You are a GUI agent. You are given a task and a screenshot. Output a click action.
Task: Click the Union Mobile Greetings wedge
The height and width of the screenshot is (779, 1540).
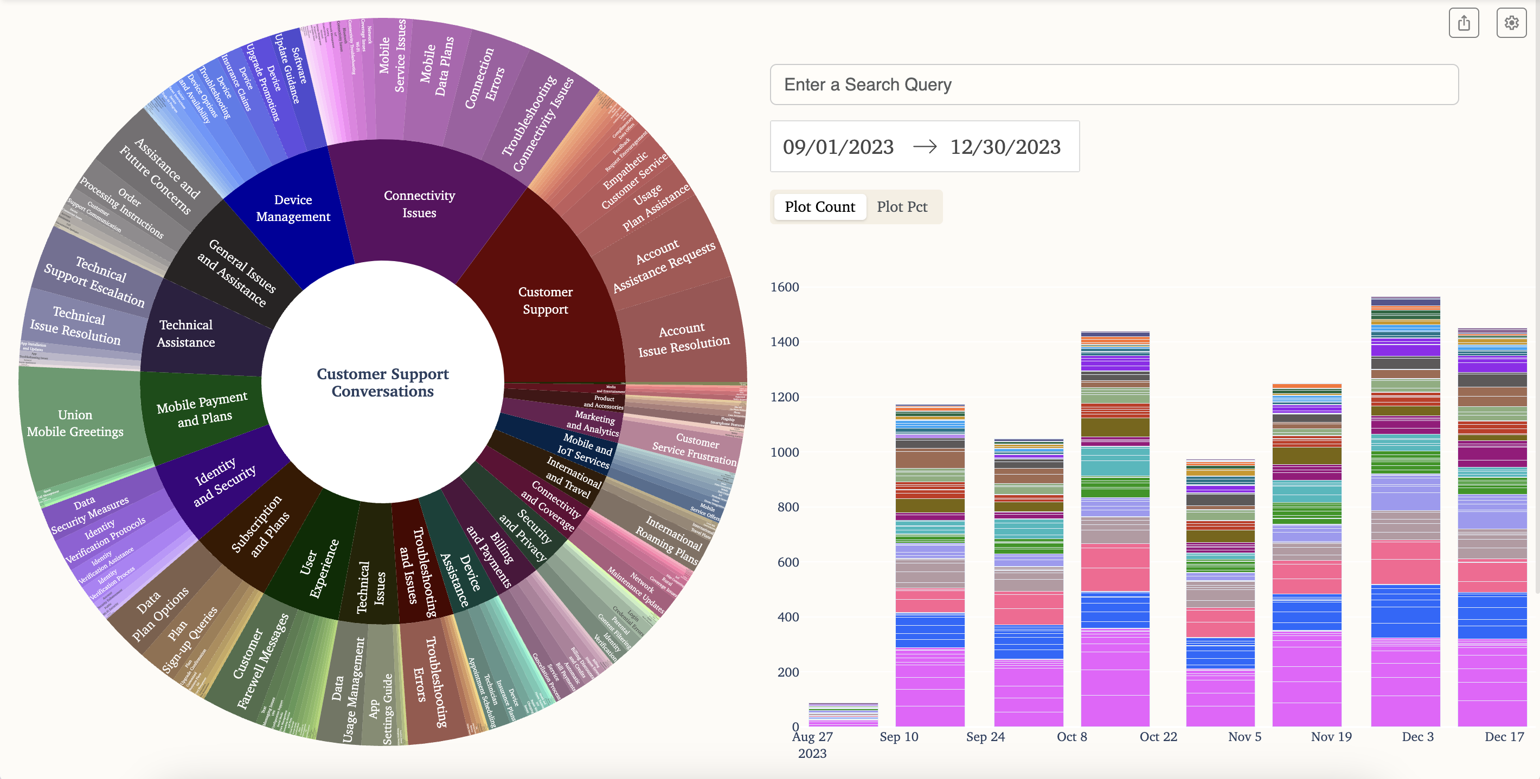pyautogui.click(x=75, y=423)
